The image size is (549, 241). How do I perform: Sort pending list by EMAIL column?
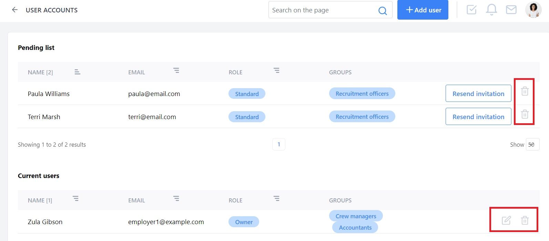pos(176,71)
